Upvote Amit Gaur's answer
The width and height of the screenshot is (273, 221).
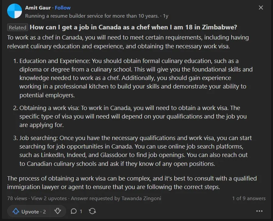coord(29,212)
